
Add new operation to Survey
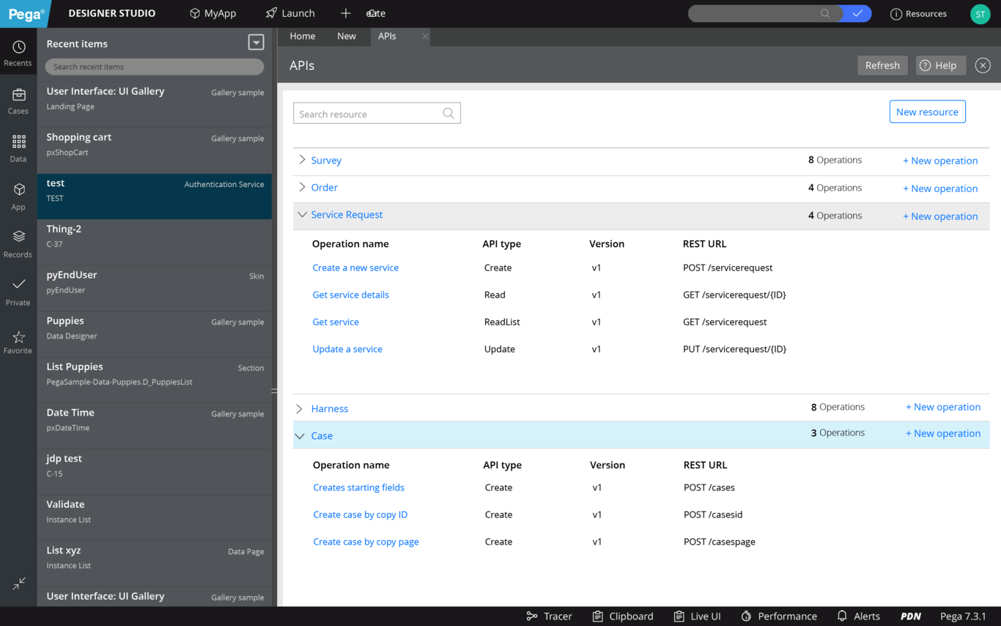coord(940,161)
